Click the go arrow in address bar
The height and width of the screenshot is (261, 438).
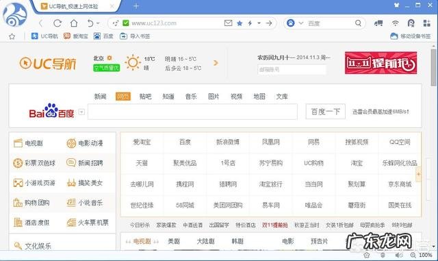click(269, 23)
